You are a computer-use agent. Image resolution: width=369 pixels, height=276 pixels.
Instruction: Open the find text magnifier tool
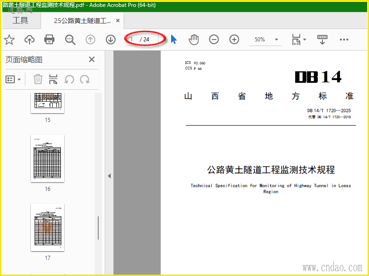click(70, 40)
